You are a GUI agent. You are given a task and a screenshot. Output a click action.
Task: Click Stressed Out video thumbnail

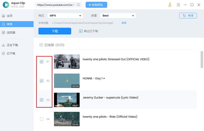[67, 62]
